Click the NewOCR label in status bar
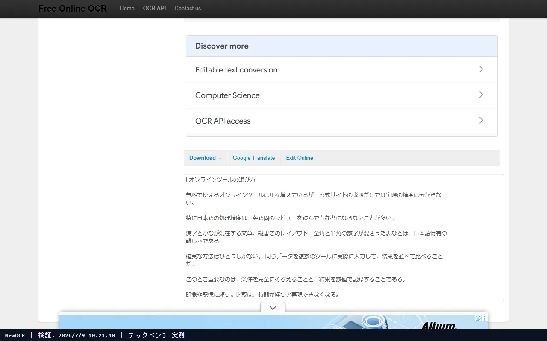The image size is (547, 341). click(x=15, y=335)
